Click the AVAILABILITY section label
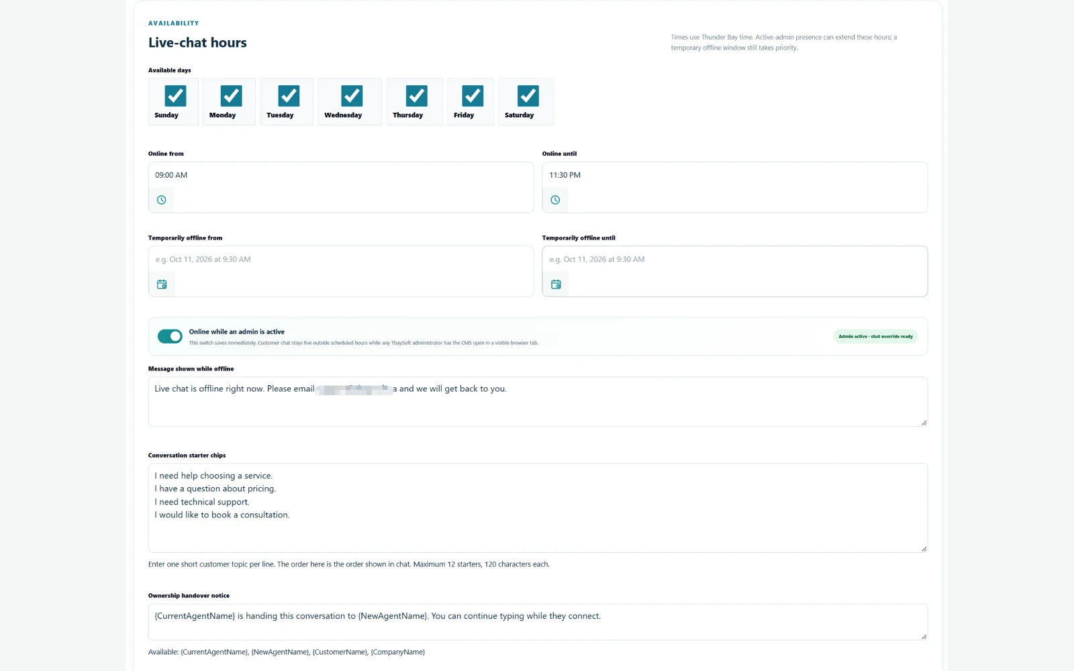The image size is (1074, 671). coord(174,23)
